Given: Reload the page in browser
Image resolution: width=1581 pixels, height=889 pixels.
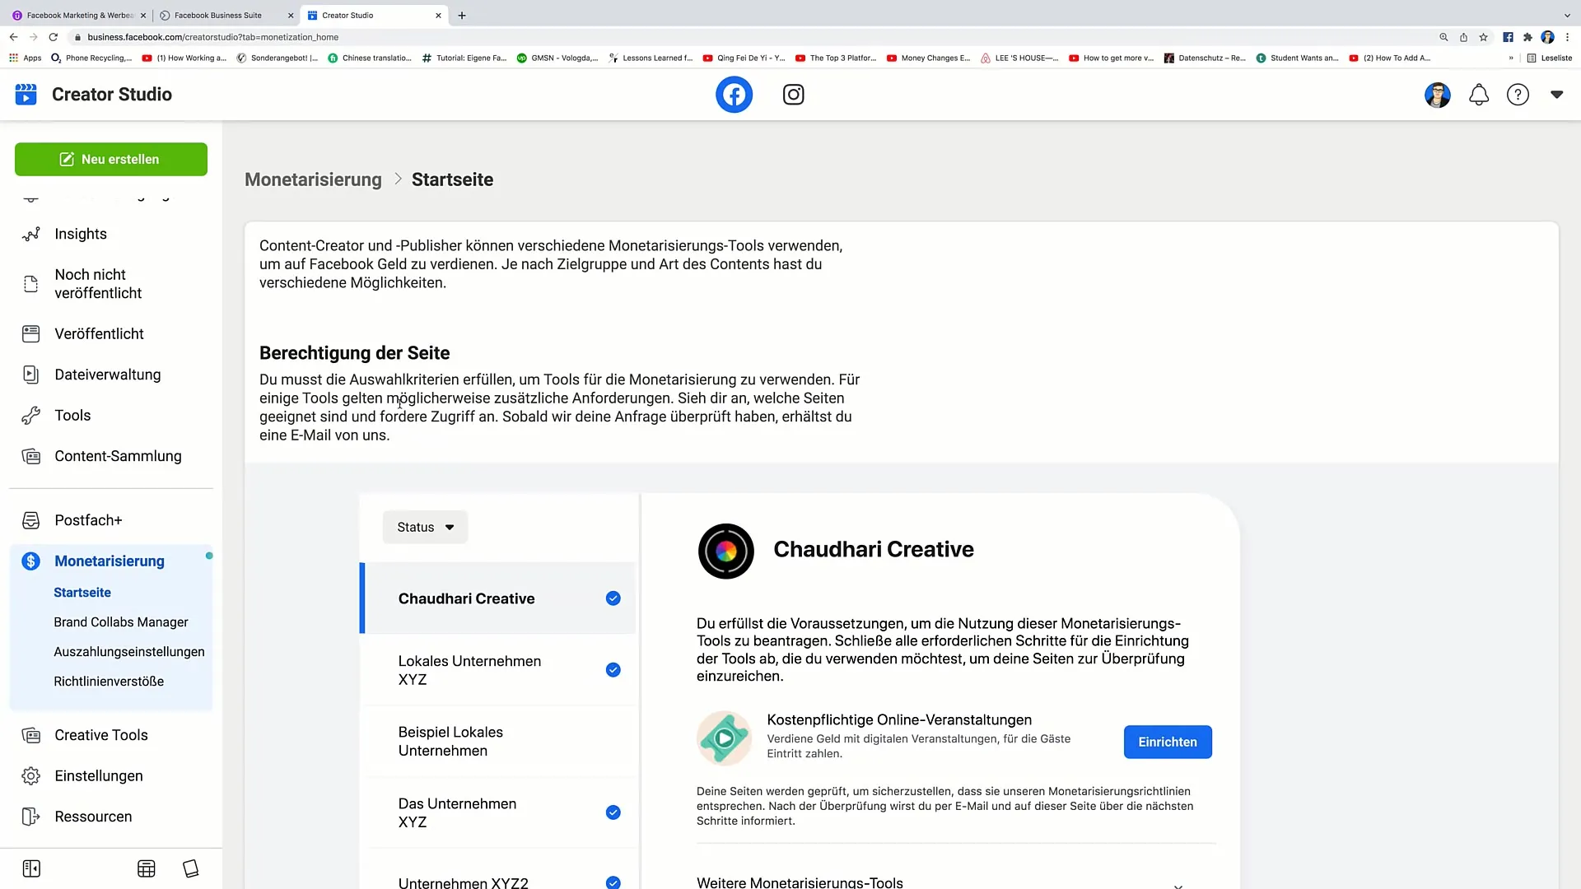Looking at the screenshot, I should click(x=54, y=37).
